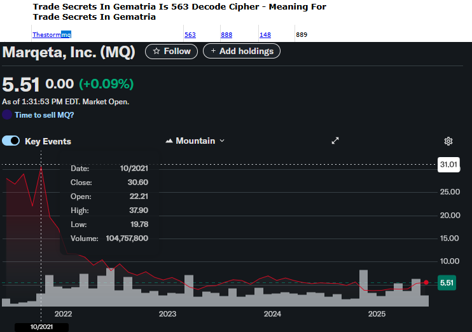Click the Trade Secrets In Gematria heading
This screenshot has width=472, height=332.
point(179,11)
